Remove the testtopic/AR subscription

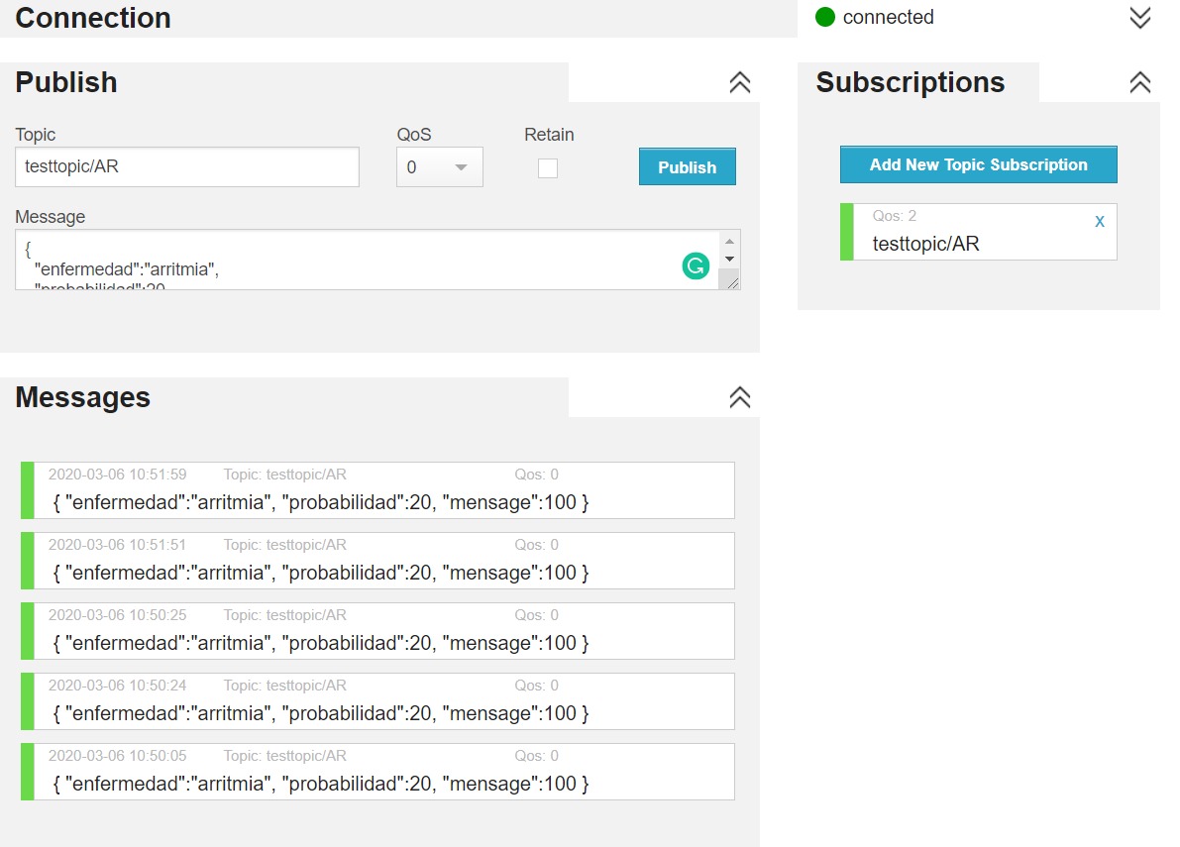pos(1100,221)
